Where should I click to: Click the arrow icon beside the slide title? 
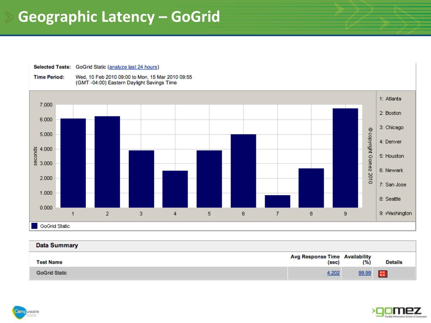pyautogui.click(x=9, y=17)
